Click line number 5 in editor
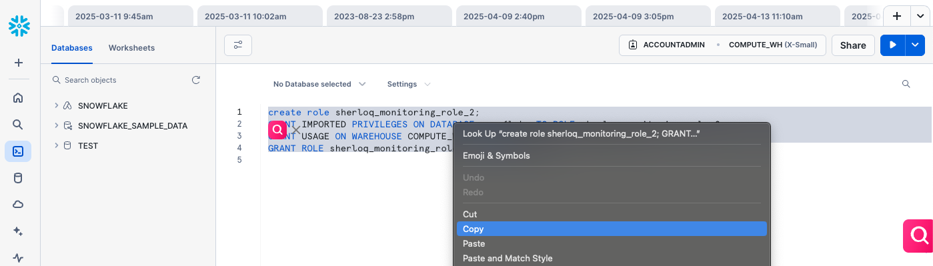This screenshot has height=266, width=933. (239, 160)
